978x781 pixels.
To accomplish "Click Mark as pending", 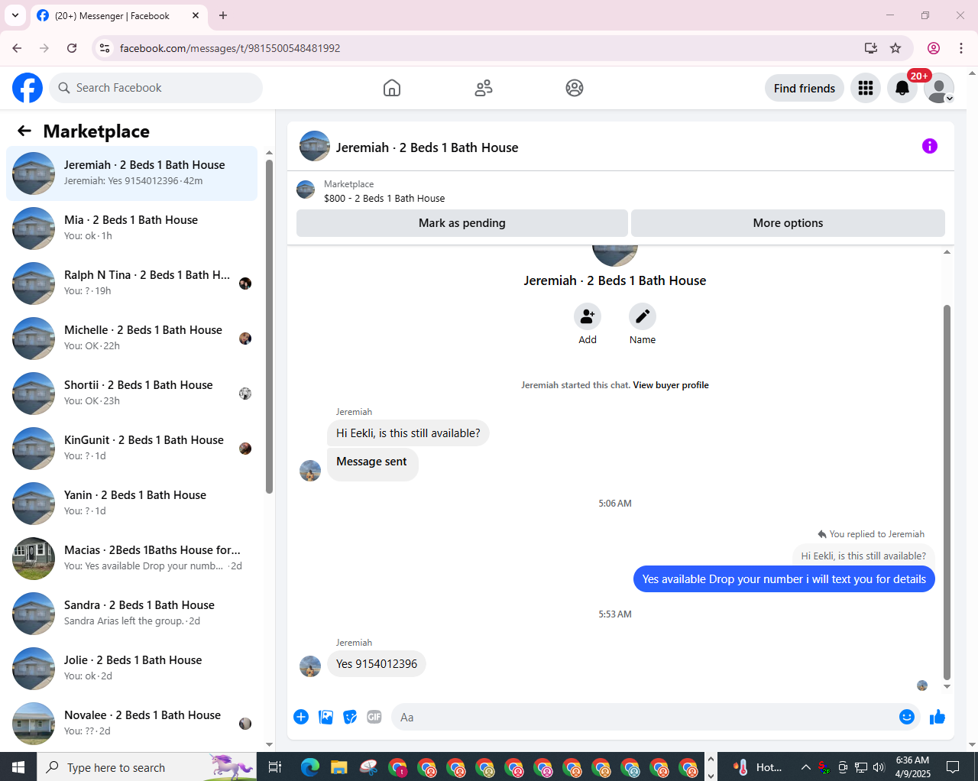I will pyautogui.click(x=461, y=223).
